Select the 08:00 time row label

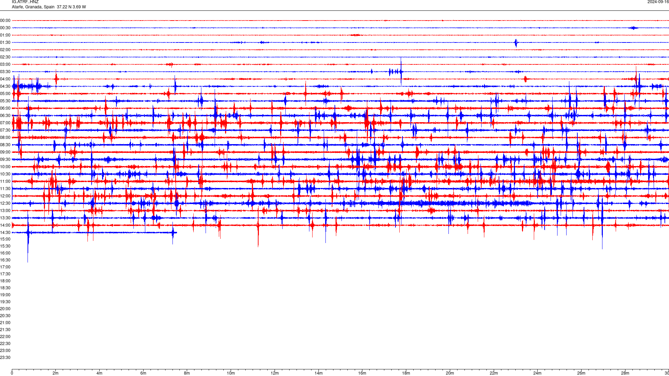pyautogui.click(x=5, y=138)
